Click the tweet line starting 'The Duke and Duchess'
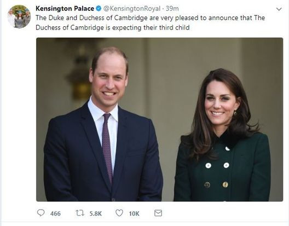Viewport: 289px width, 226px height. pos(150,18)
